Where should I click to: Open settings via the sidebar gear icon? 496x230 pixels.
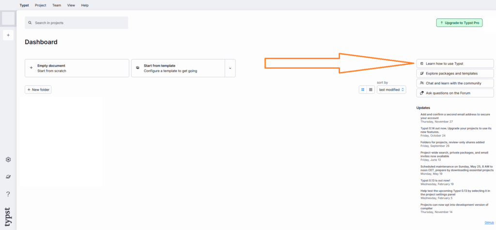click(x=8, y=160)
